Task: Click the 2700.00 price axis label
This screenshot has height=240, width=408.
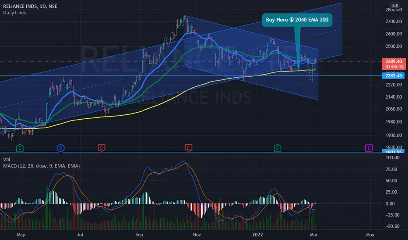Action: [x=394, y=21]
